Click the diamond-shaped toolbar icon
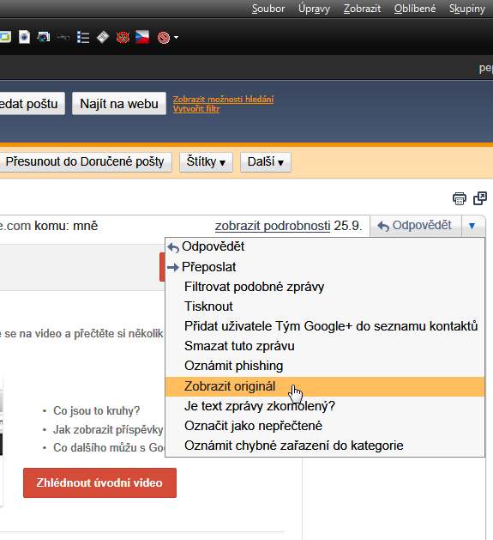The height and width of the screenshot is (540, 493). (103, 37)
